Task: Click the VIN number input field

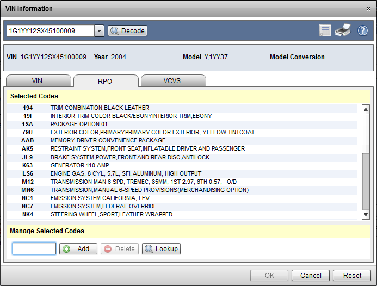Action: click(x=51, y=31)
